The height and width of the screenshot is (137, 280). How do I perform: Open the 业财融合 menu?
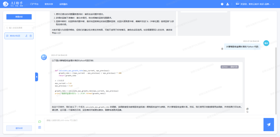64,4
